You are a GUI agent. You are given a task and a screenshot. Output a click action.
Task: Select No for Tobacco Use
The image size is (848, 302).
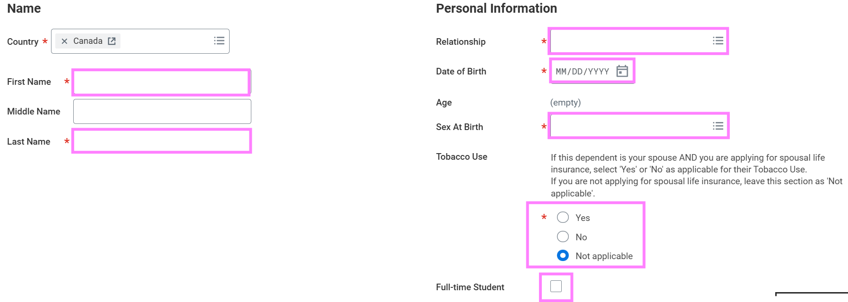(563, 237)
